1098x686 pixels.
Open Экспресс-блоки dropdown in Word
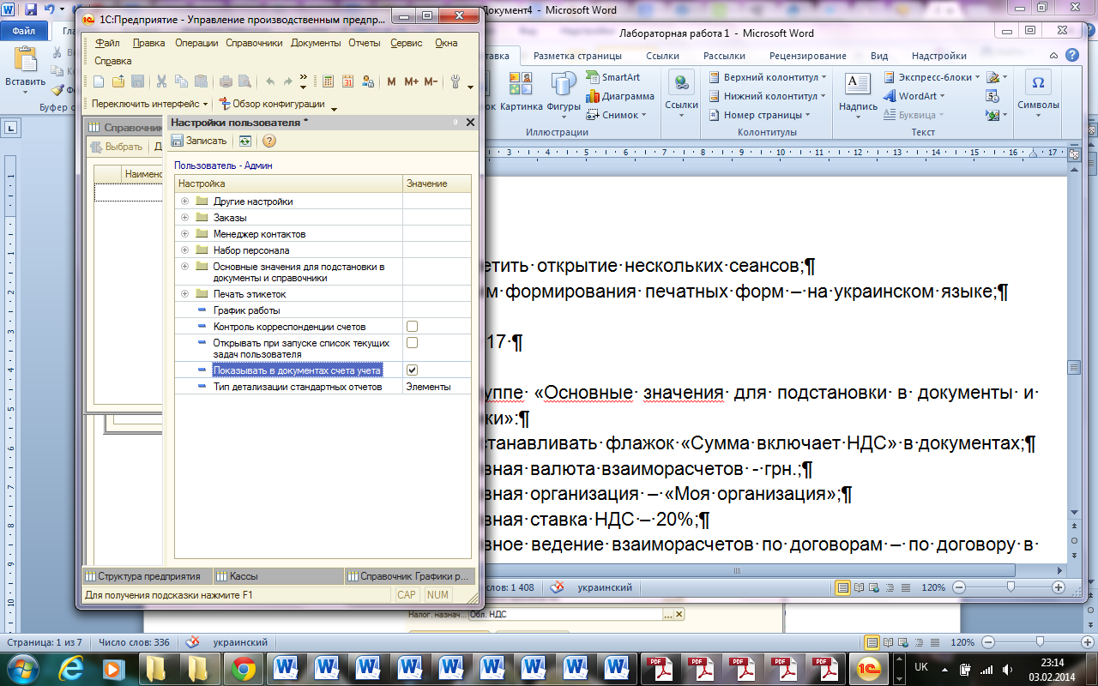(x=932, y=77)
